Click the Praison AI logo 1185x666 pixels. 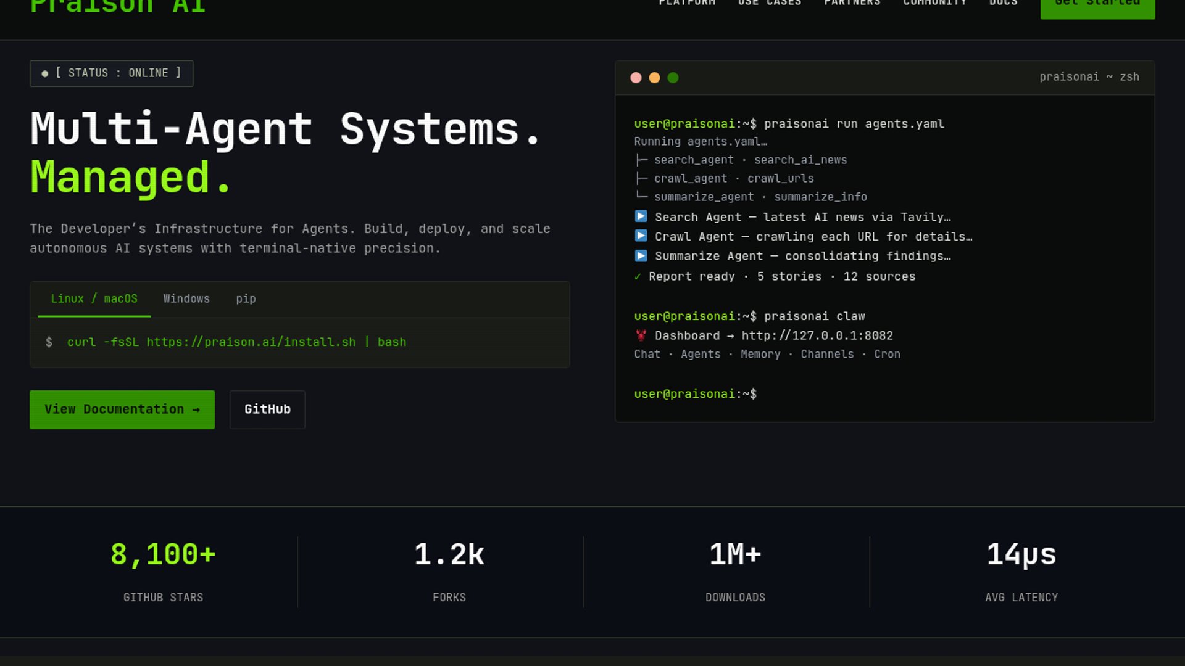(117, 6)
